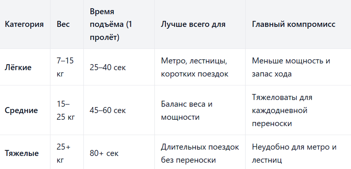Click the Меньше мощность и запас хода cell
Viewport: 351px width, 169px height.
[291, 67]
